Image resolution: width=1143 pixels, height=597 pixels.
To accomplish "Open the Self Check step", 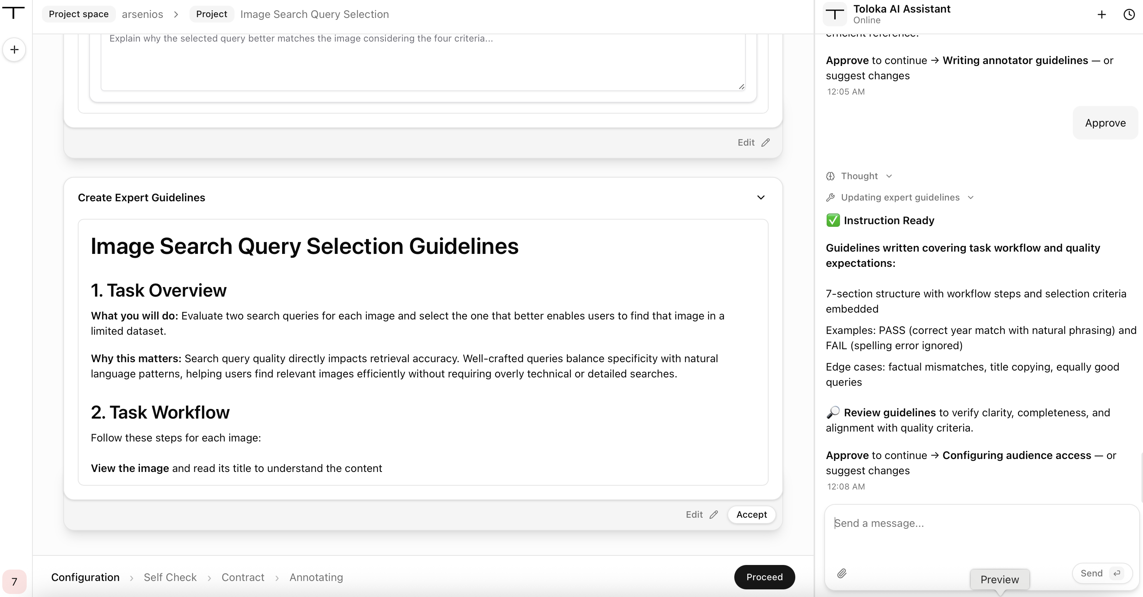I will (x=170, y=577).
